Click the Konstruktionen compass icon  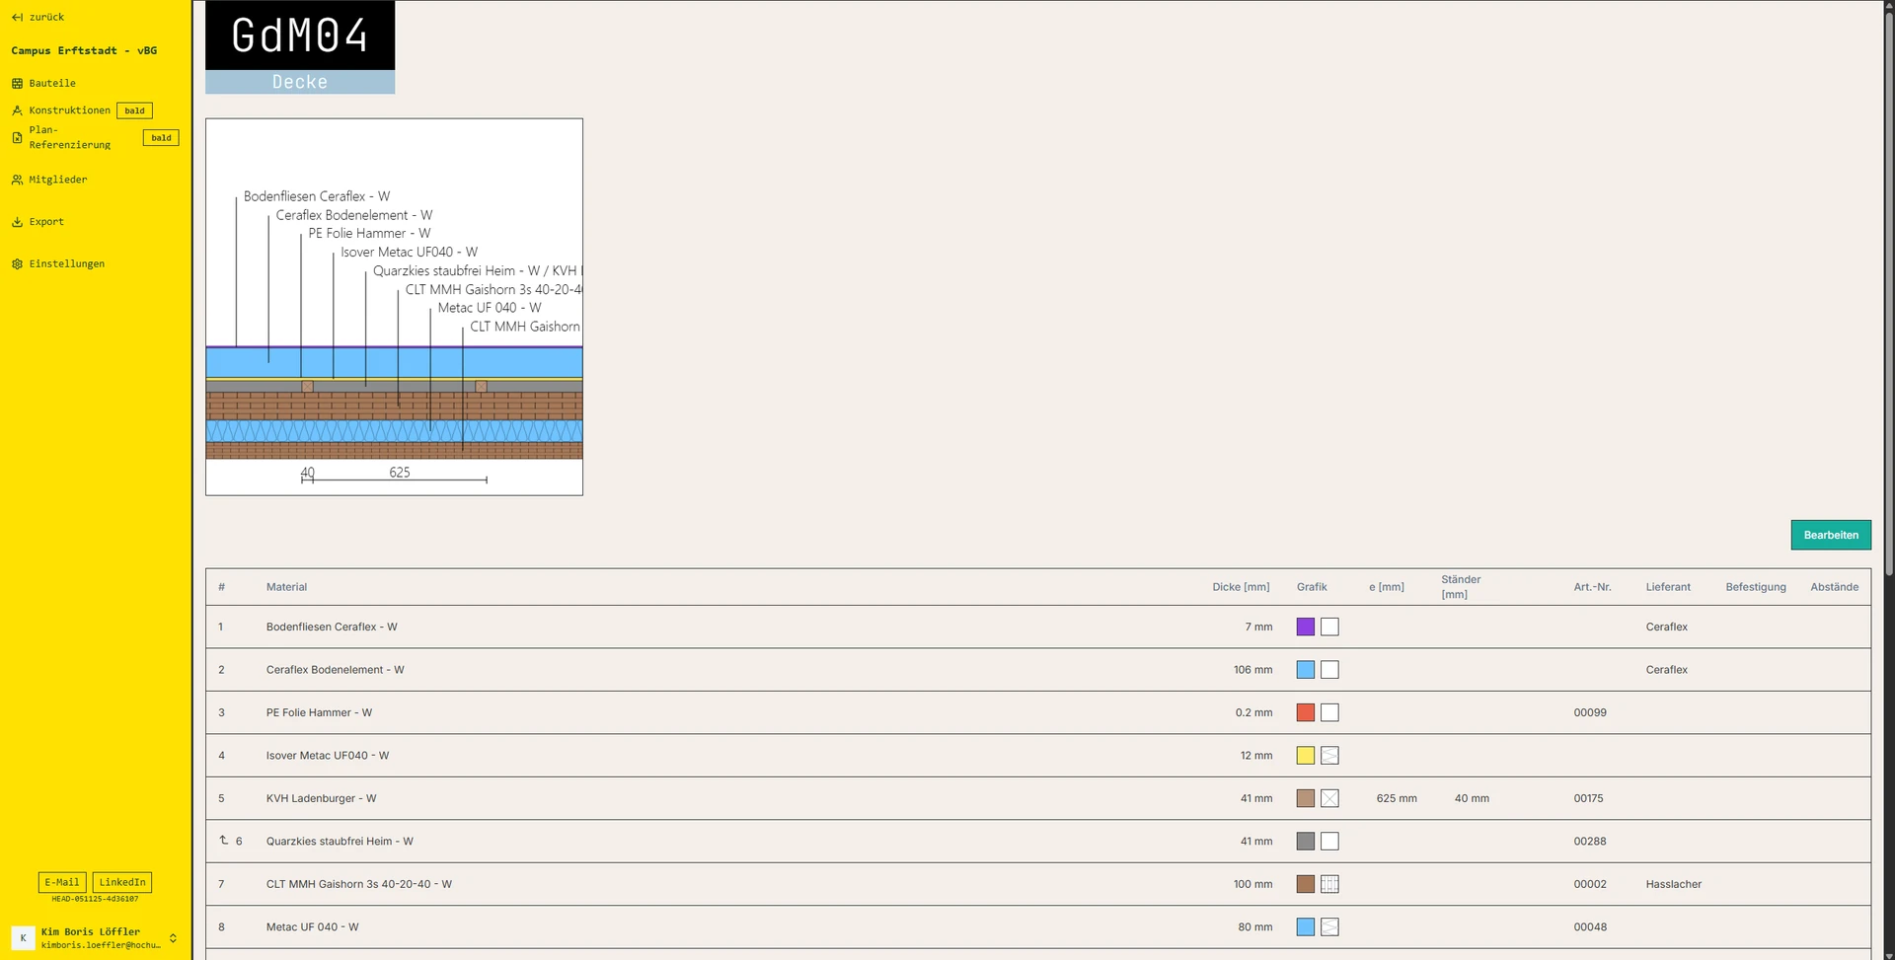pyautogui.click(x=17, y=111)
